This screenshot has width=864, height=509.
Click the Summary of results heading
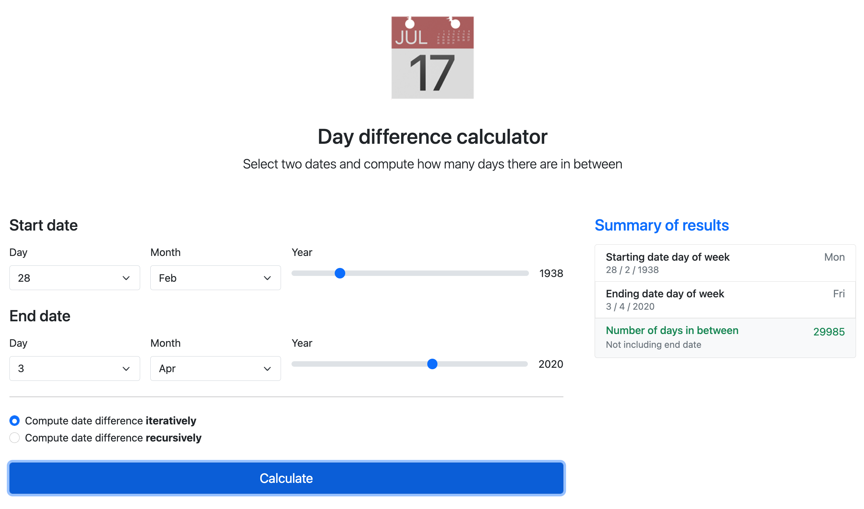click(661, 225)
